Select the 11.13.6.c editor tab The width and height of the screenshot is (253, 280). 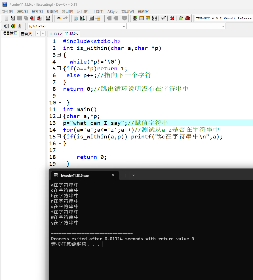71,33
